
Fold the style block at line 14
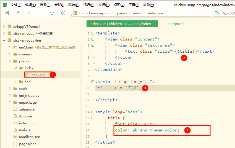pyautogui.click(x=93, y=112)
